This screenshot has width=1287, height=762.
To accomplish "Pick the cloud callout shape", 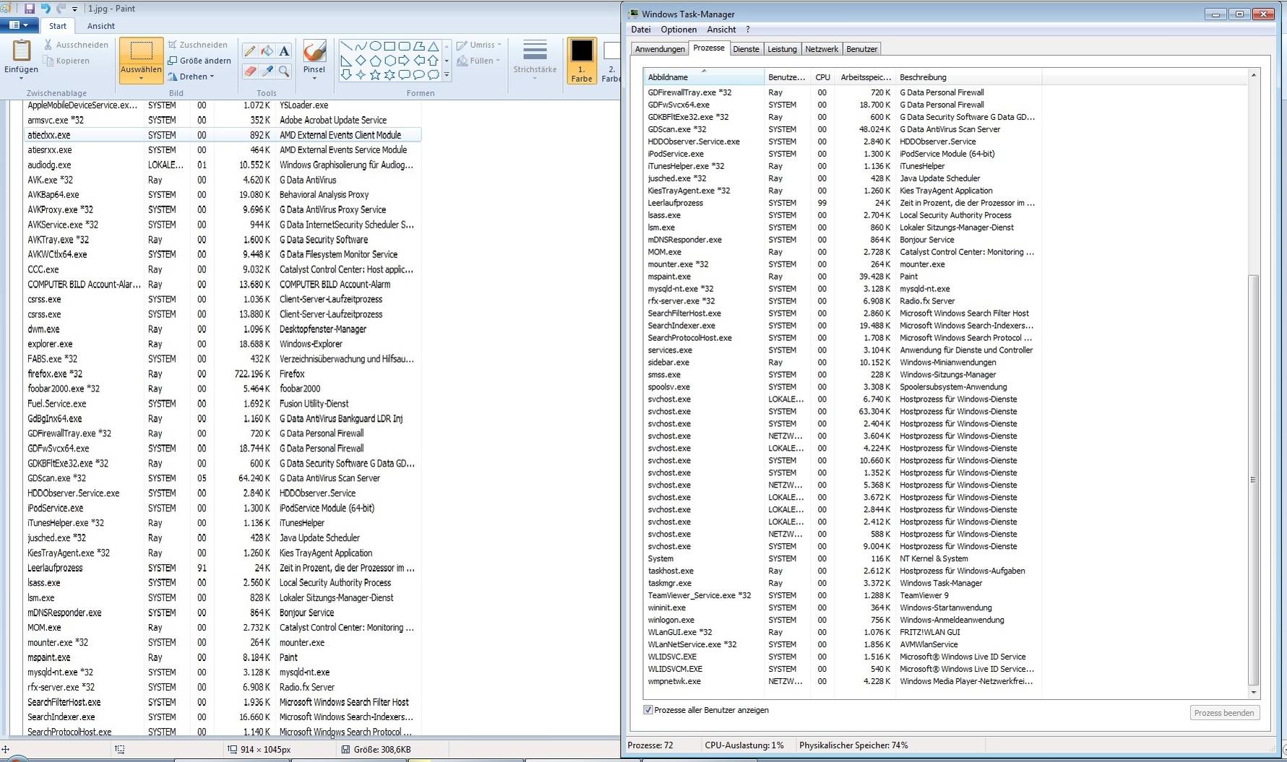I will point(433,75).
